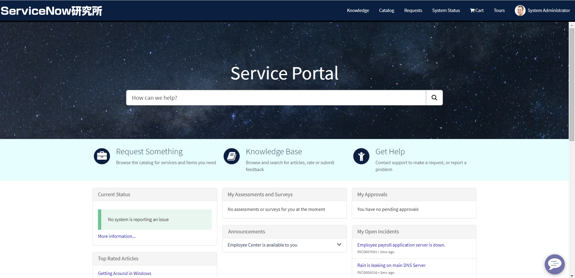Viewport: 575px width, 278px height.
Task: Select the Catalog menu item
Action: [386, 10]
